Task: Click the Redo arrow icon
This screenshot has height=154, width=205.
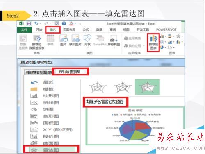Action: tap(47, 23)
